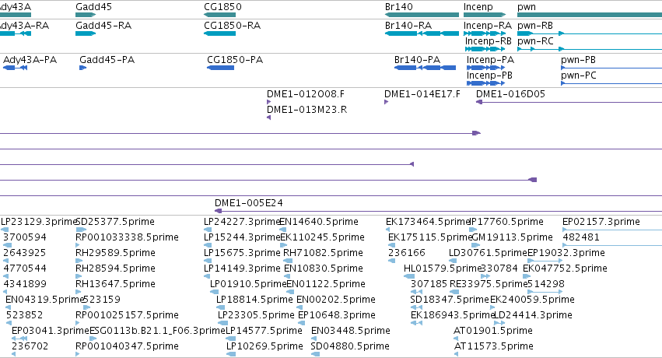The image size is (662, 358).
Task: Select the CG1850-RA transcript label
Action: 233,26
